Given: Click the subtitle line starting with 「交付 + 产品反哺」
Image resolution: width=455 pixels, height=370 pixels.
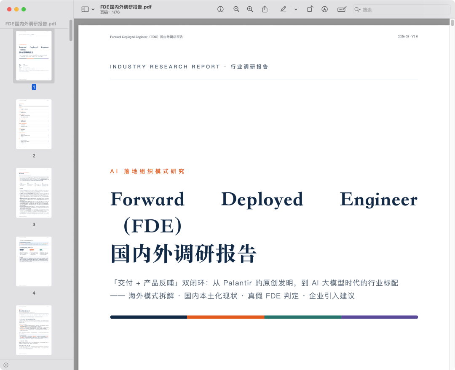Looking at the screenshot, I should tap(254, 283).
